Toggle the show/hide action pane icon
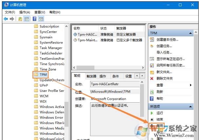The height and width of the screenshot is (140, 199). 41,19
